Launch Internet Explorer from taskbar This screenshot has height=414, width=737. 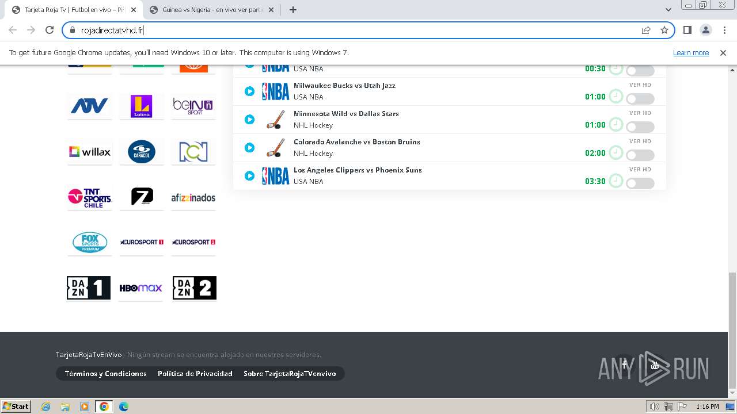45,407
